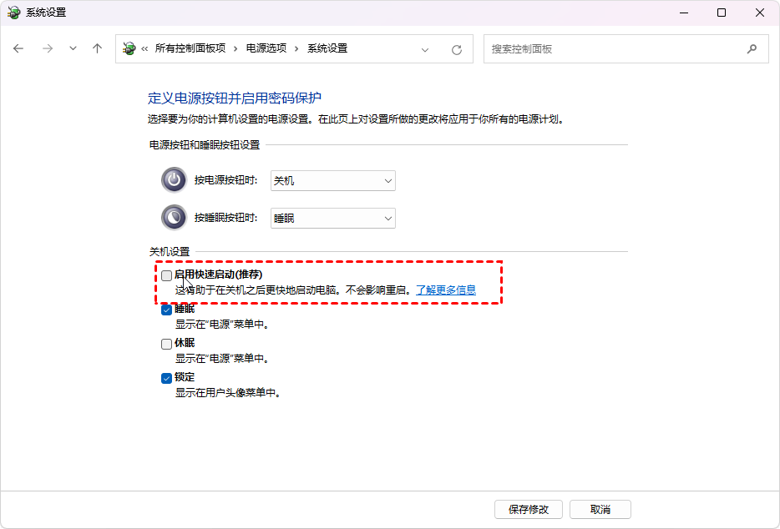Click the up-one-level arrow icon

[97, 48]
